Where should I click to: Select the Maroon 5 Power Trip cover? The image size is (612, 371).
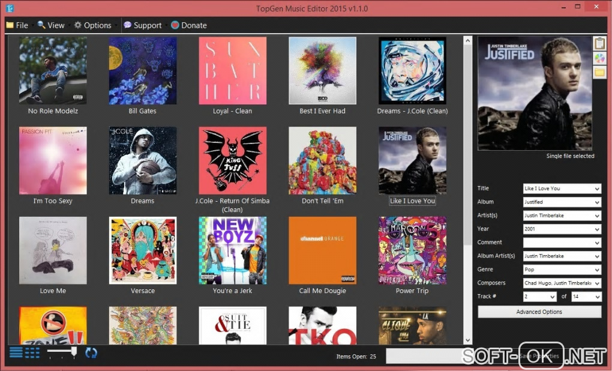pos(413,250)
